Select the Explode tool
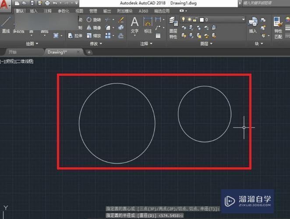The height and width of the screenshot is (219, 290). point(121,28)
